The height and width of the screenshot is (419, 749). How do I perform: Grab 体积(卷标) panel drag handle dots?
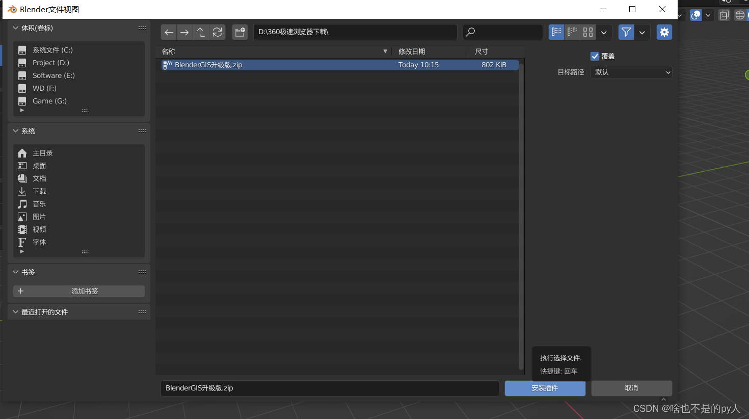(x=142, y=28)
